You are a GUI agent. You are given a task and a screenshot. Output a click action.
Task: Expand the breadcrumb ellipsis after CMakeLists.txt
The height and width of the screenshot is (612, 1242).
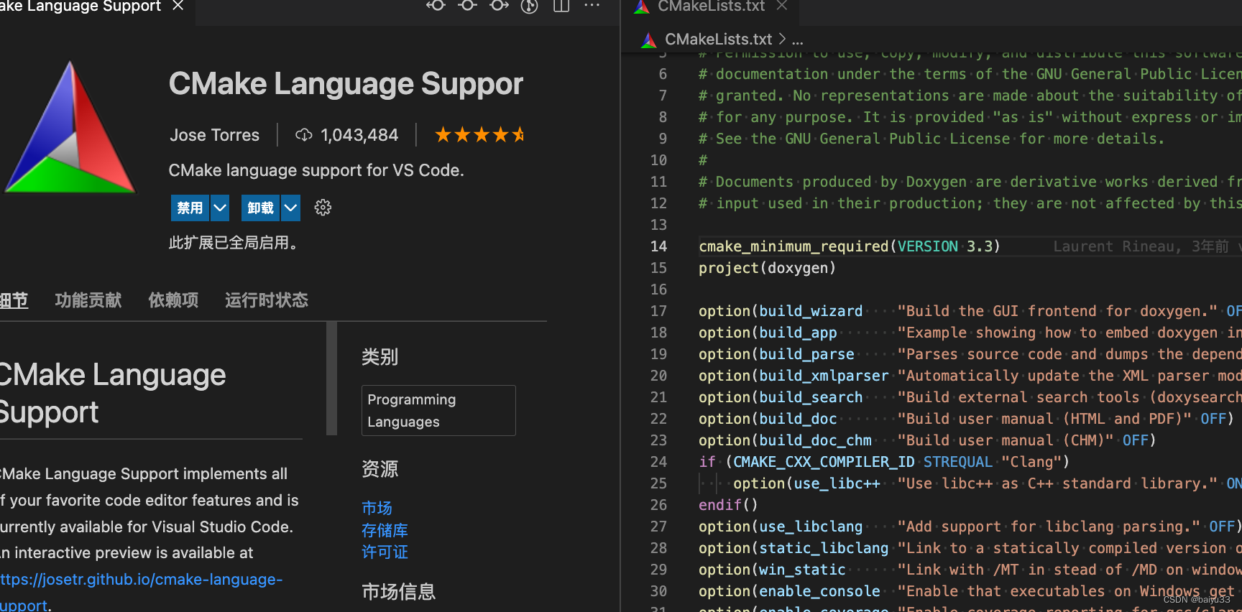point(798,40)
